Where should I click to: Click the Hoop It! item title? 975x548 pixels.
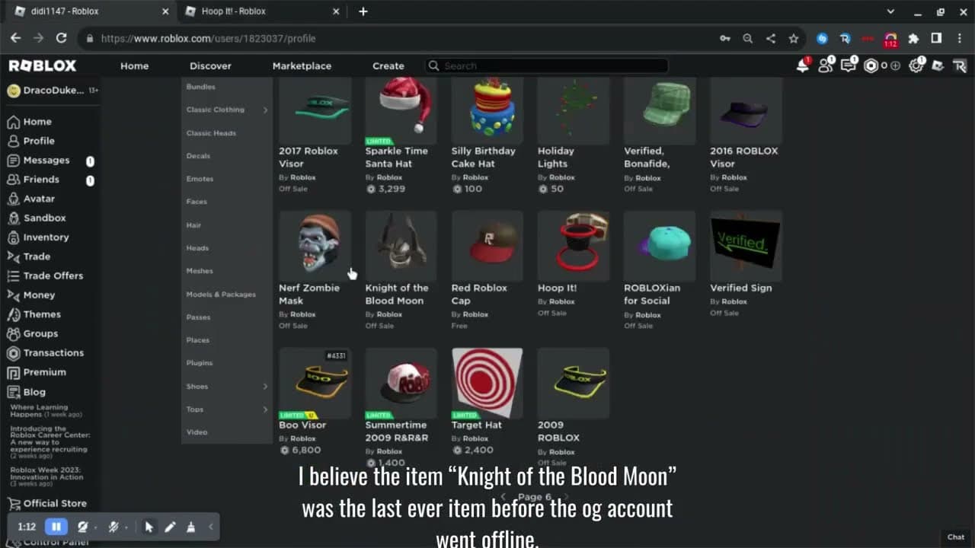[557, 288]
